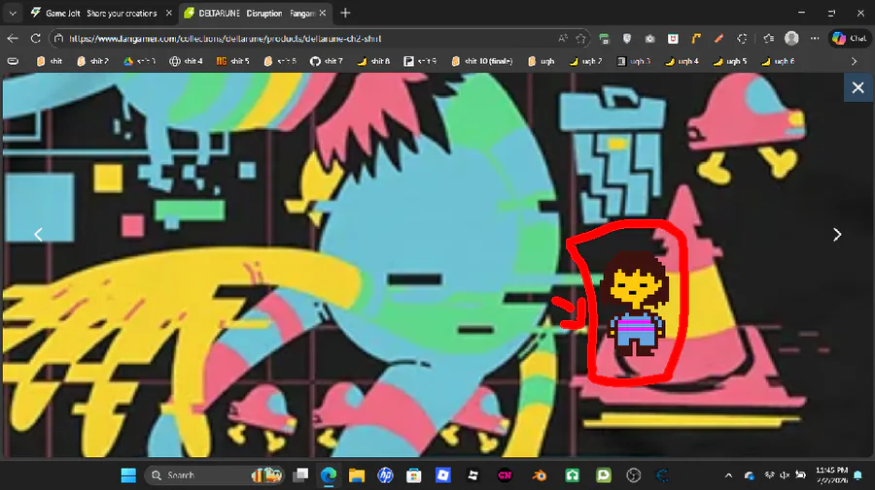This screenshot has width=875, height=490.
Task: Open the Favorites hub icon
Action: 768,39
